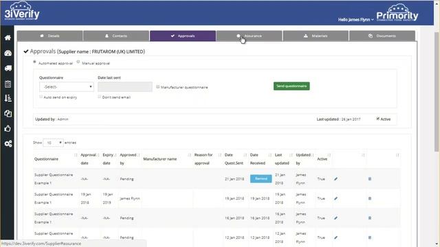
Task: Delete the row sent 12 Jan 2018
Action: coord(370,237)
